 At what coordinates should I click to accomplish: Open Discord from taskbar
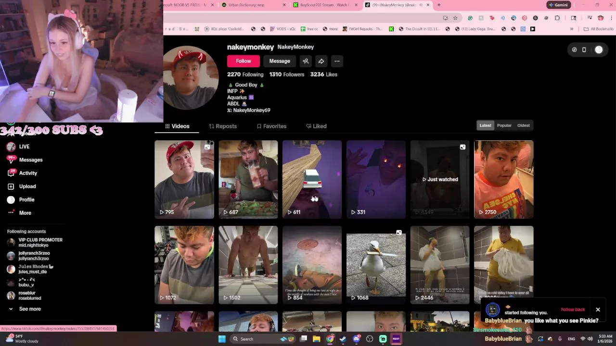356,339
